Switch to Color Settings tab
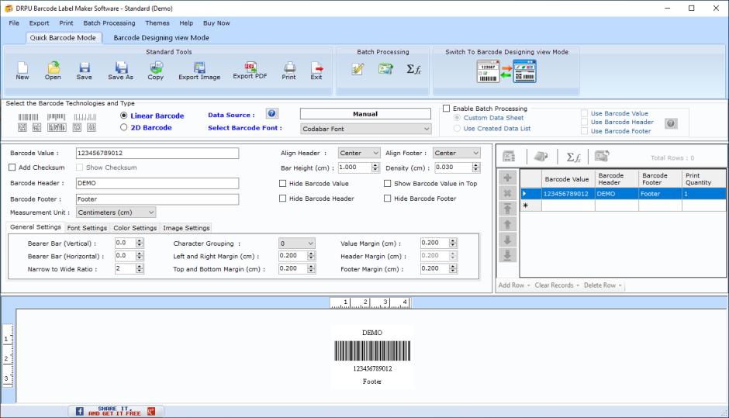 point(135,228)
